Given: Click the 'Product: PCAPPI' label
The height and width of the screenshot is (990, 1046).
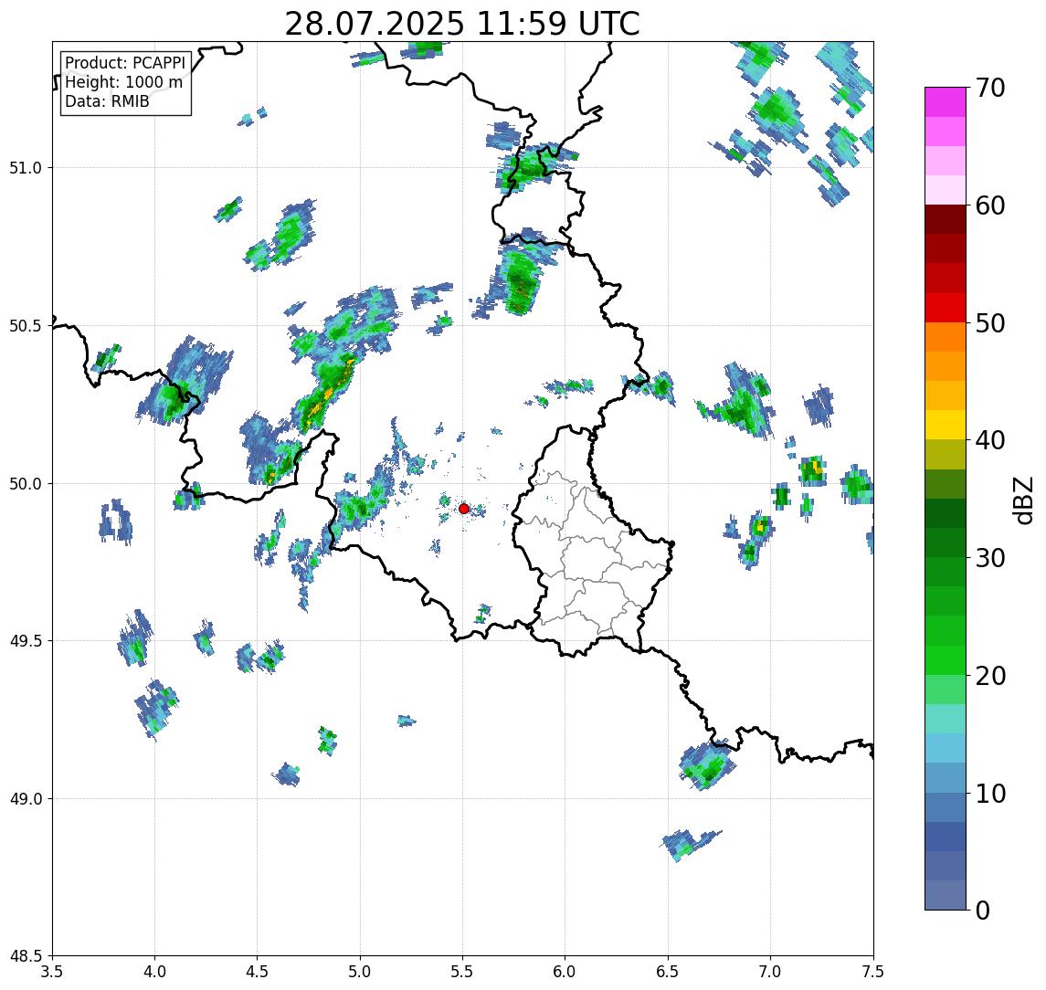Looking at the screenshot, I should [125, 63].
